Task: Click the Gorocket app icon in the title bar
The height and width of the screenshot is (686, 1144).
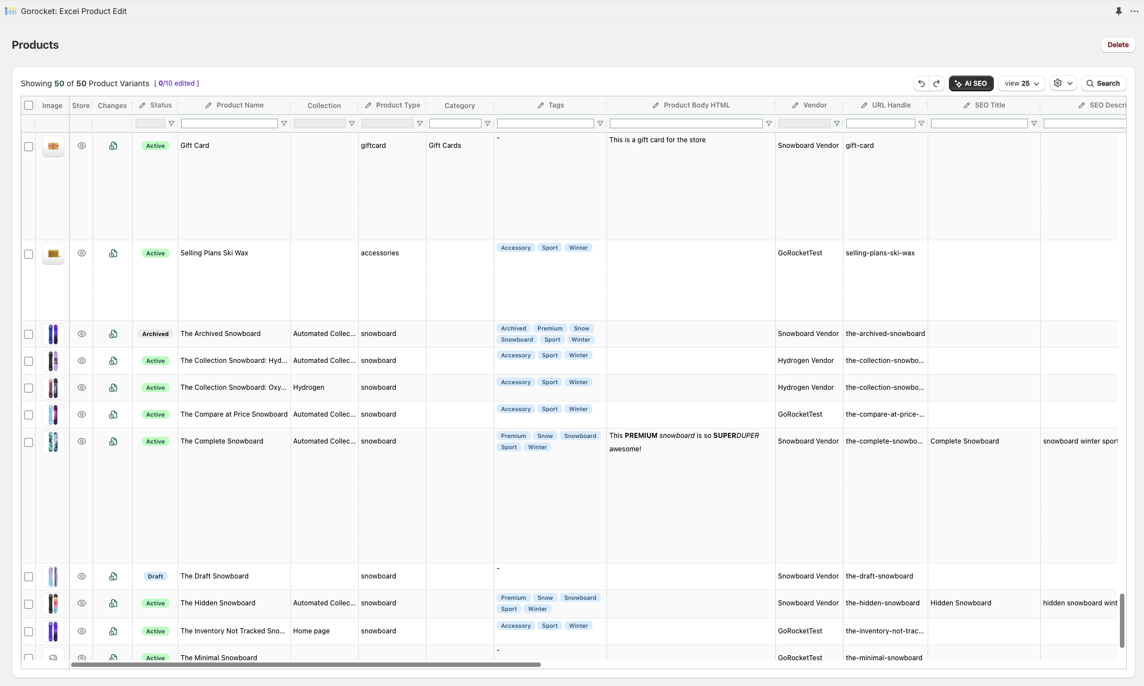Action: [x=11, y=11]
